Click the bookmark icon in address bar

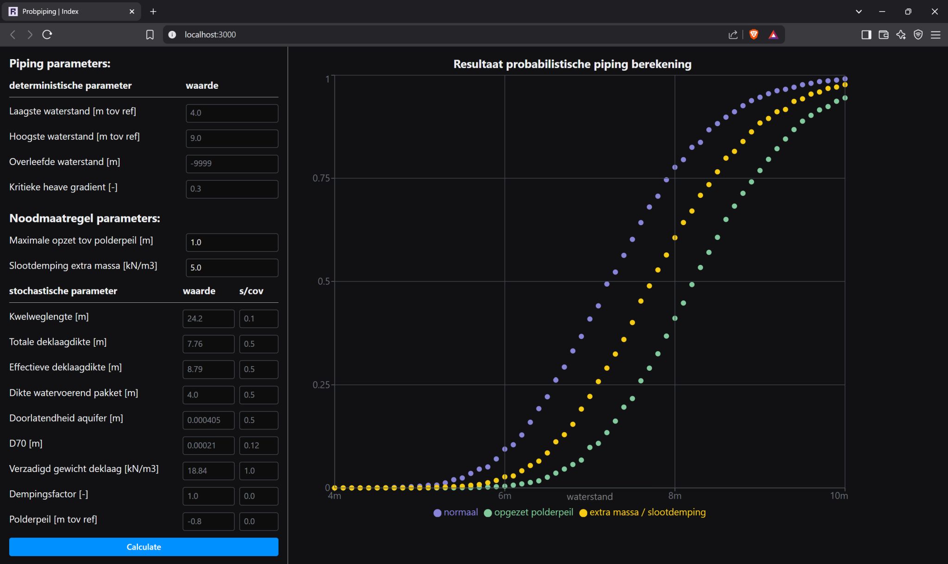150,35
